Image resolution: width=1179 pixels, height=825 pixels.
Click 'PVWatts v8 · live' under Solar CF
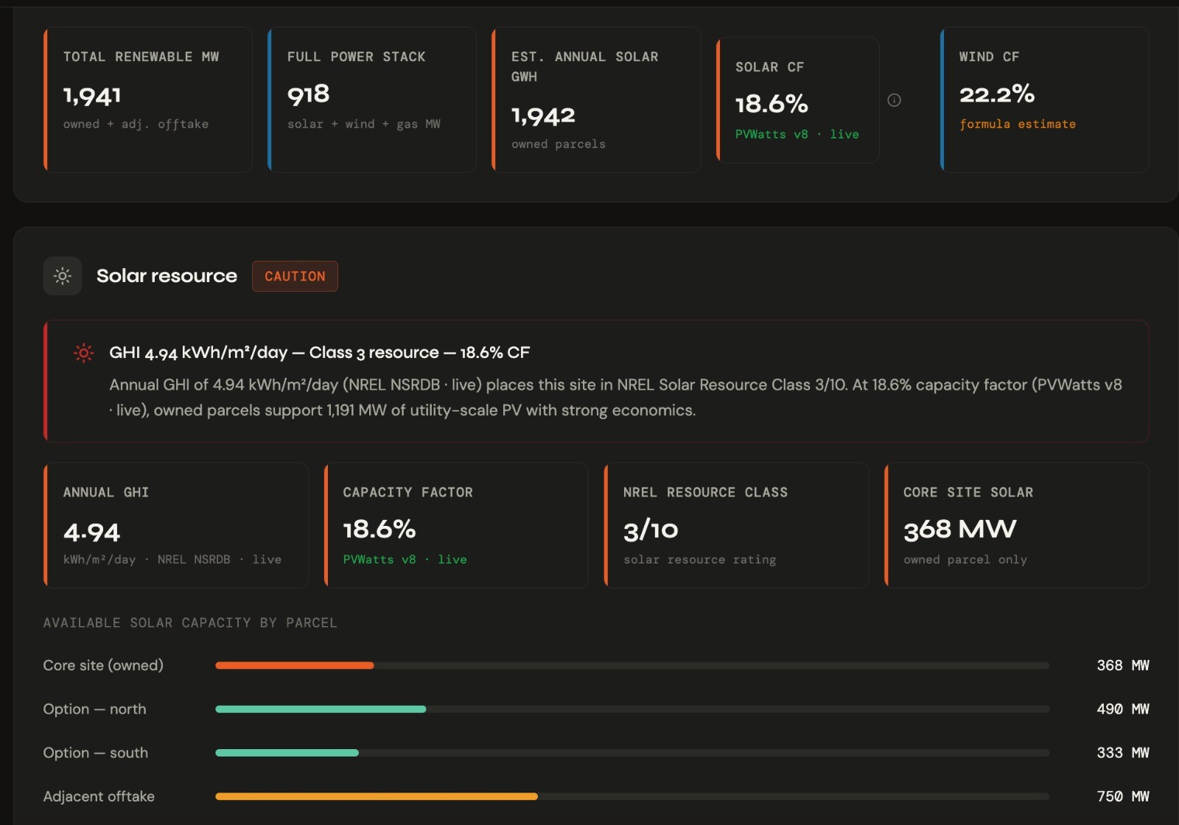[x=797, y=134]
